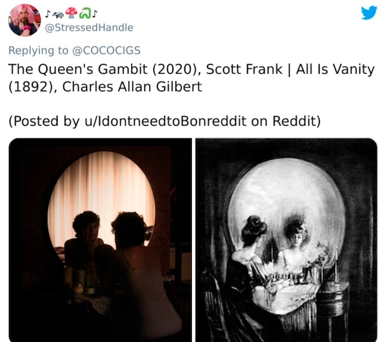Open the @COCOCIGS mention link
380x342 pixels.
pos(106,51)
